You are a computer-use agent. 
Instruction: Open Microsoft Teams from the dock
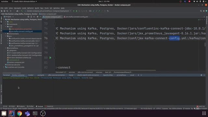point(27,113)
